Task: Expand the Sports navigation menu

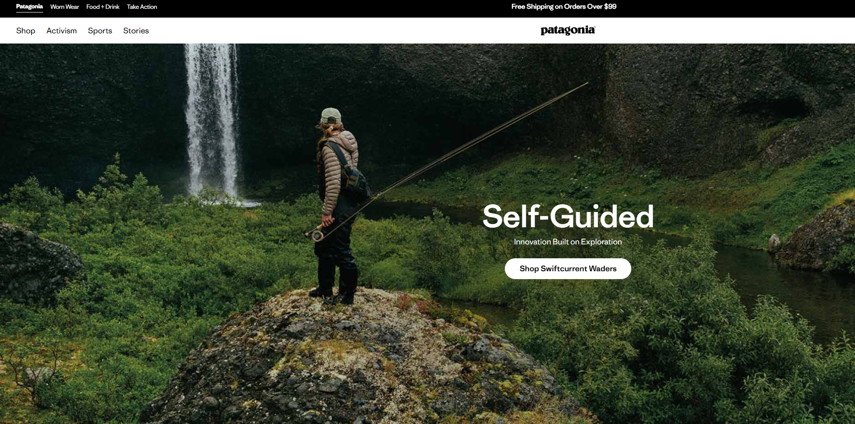Action: (100, 31)
